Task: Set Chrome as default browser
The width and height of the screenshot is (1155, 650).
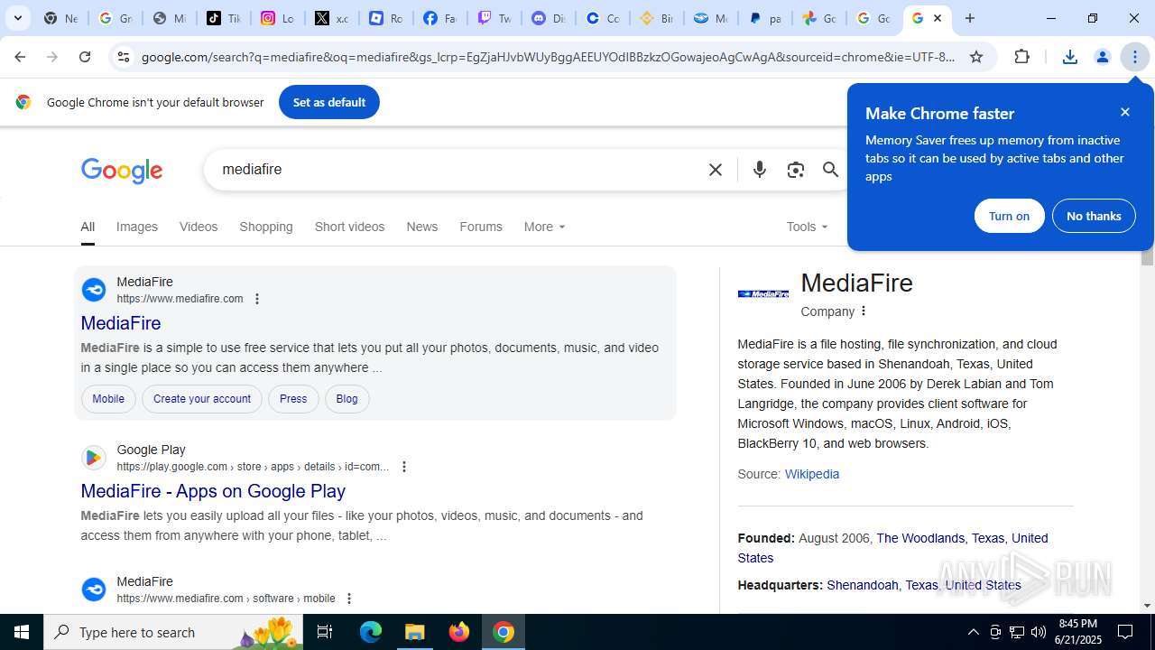Action: [329, 102]
